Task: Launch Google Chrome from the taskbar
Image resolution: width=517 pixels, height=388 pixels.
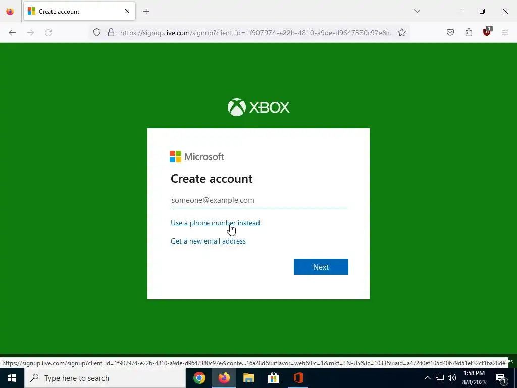Action: pos(199,378)
